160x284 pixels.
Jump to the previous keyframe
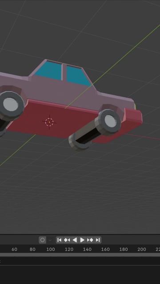click(x=67, y=240)
